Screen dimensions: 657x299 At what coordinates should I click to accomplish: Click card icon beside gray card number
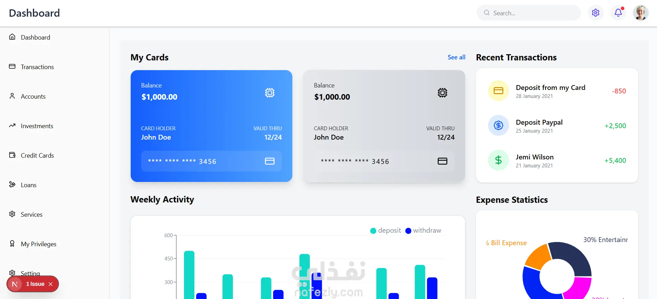point(443,161)
